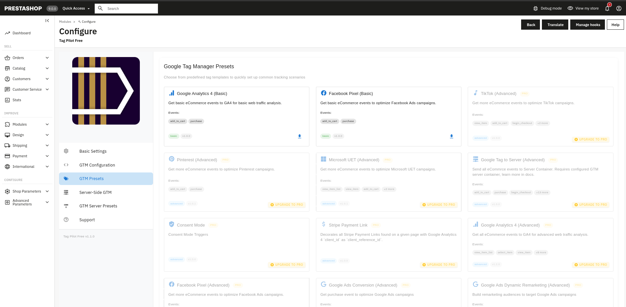Focus the top Search field

(x=131, y=9)
